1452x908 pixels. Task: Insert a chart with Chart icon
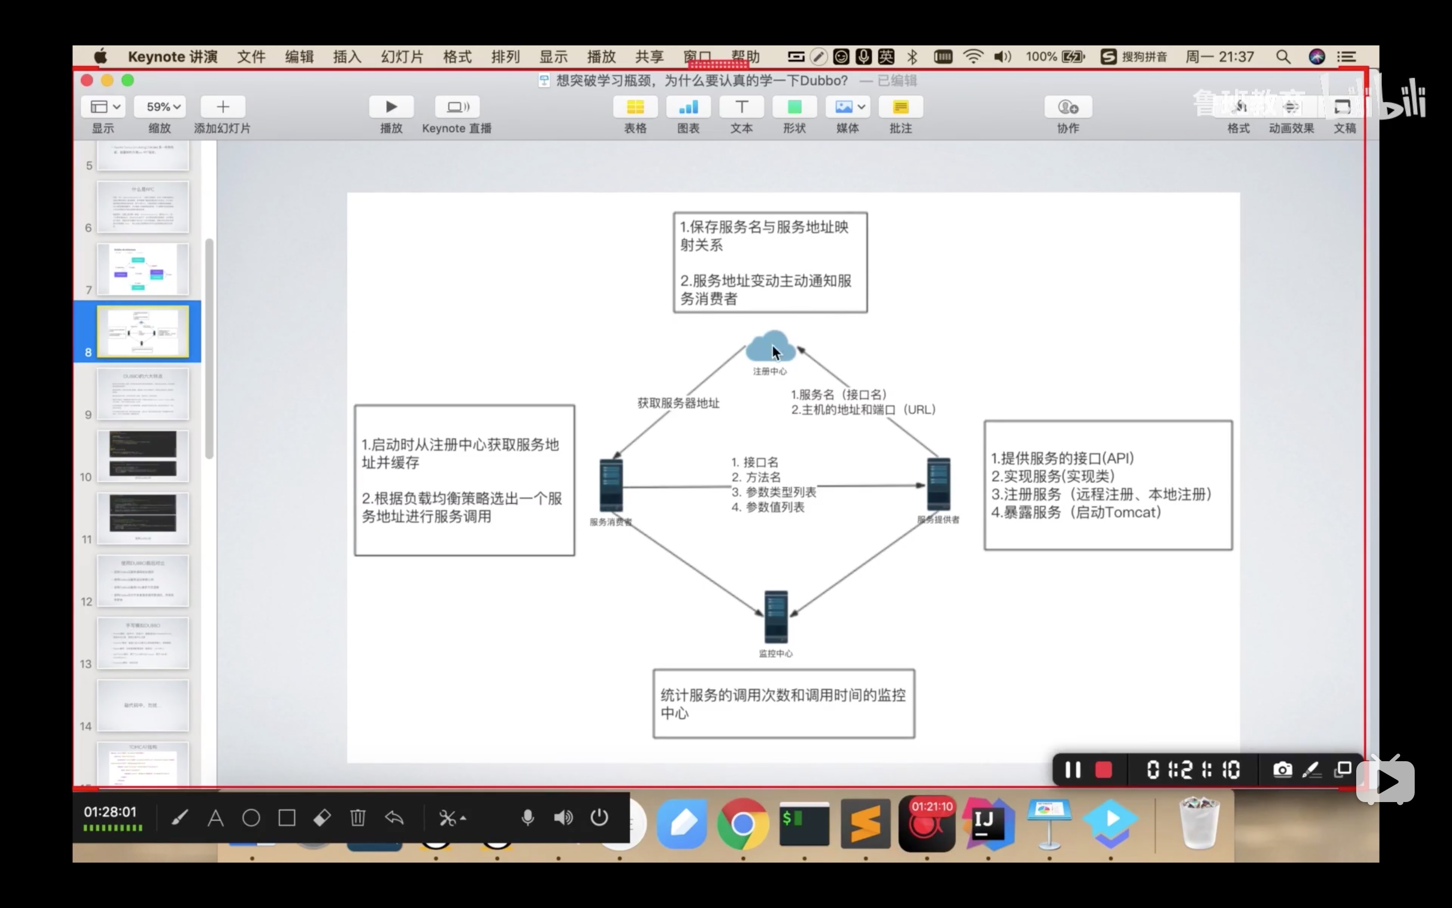click(688, 107)
